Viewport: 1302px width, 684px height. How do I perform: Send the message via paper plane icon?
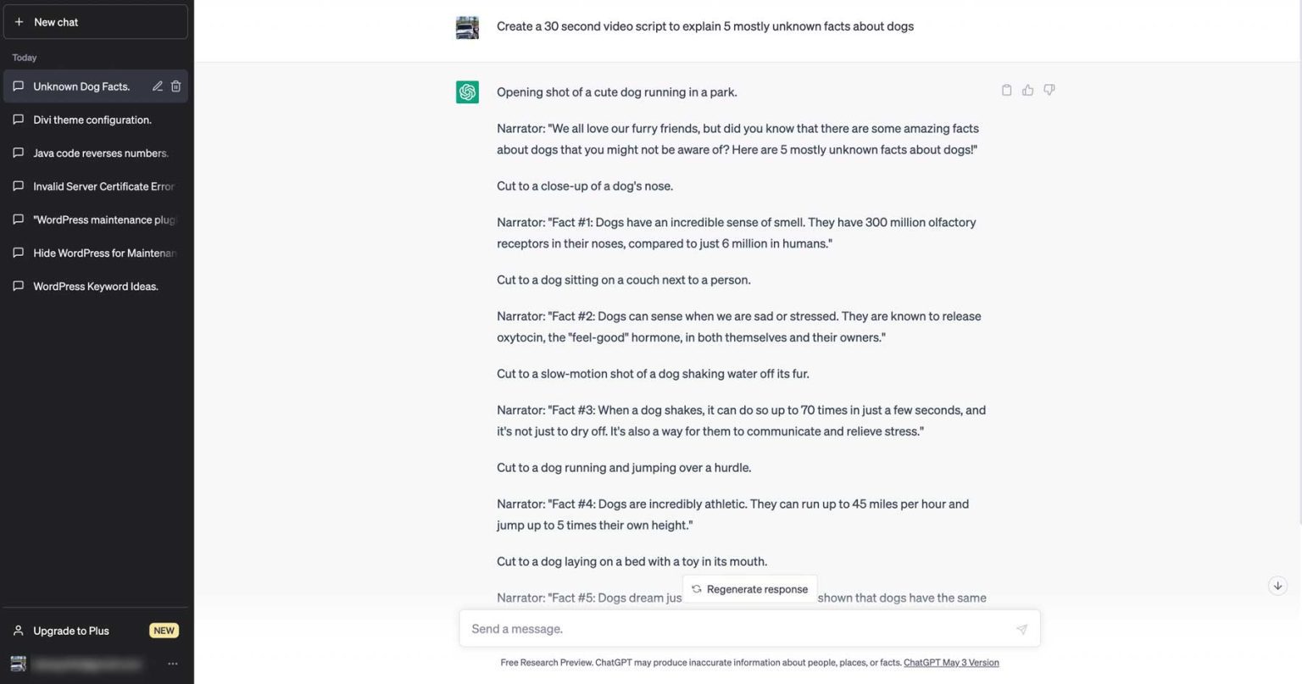click(1021, 628)
